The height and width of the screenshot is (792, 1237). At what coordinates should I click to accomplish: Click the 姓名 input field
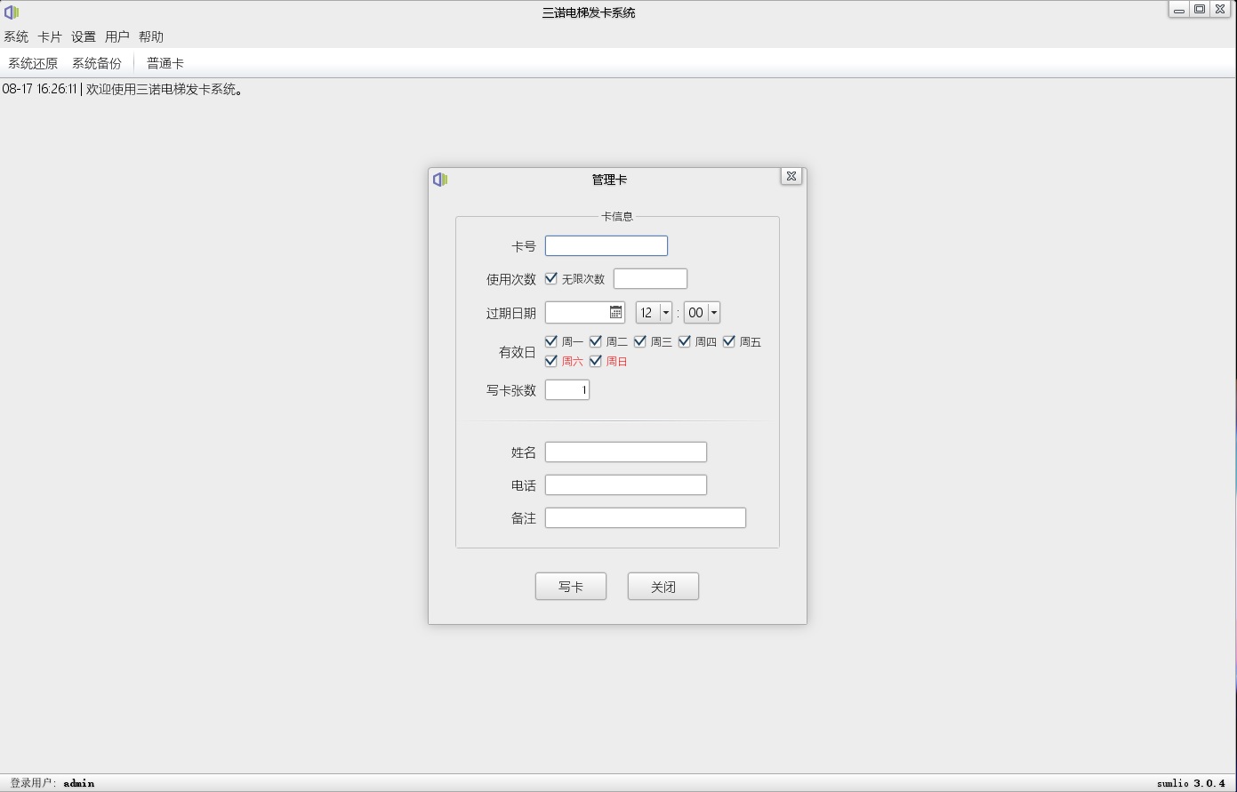(x=626, y=452)
